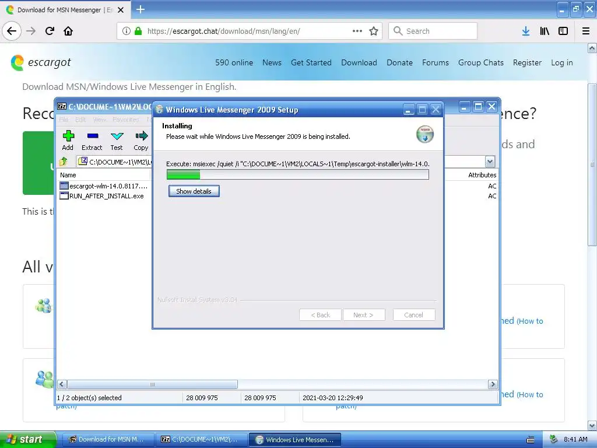Click the installation progress bar
Screen dimensions: 597x448
[298, 174]
